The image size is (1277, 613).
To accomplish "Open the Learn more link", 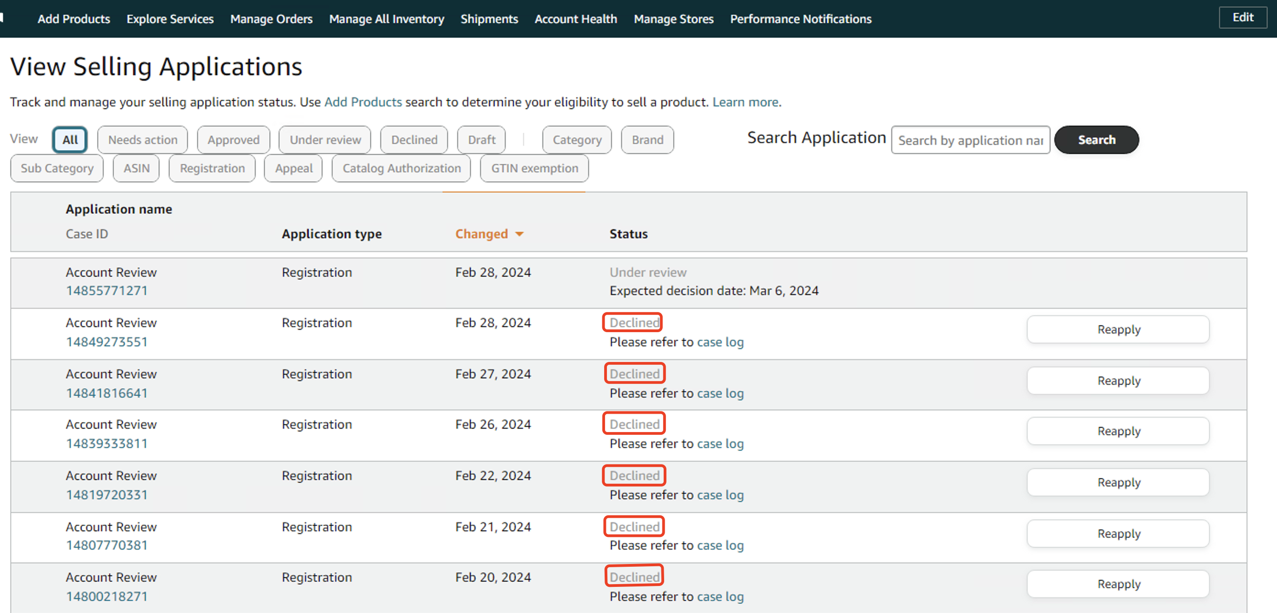I will 745,102.
